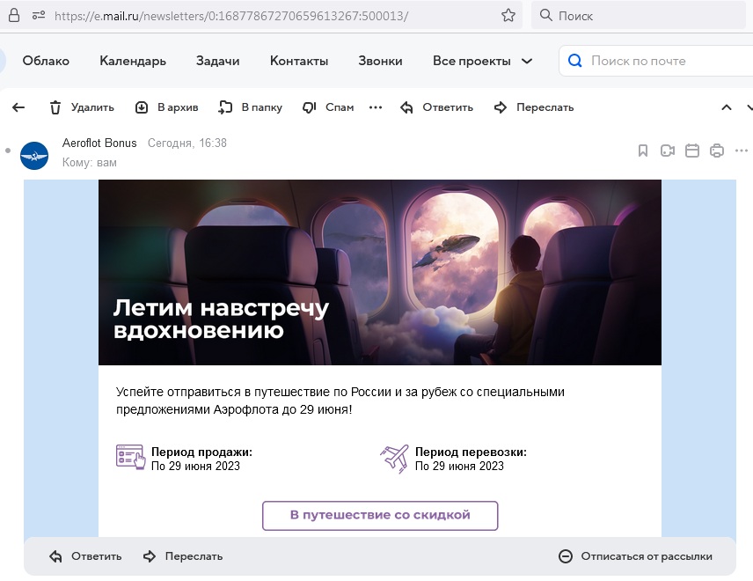Click the В путешествие со скидкой button
The height and width of the screenshot is (581, 753).
[x=380, y=515]
